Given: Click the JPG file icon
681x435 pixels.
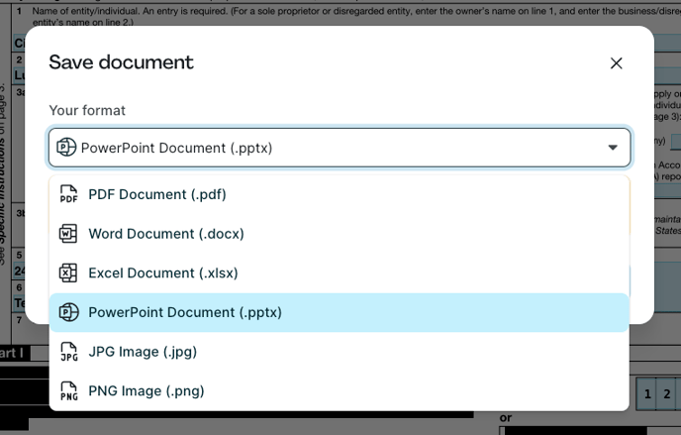Looking at the screenshot, I should pos(69,352).
